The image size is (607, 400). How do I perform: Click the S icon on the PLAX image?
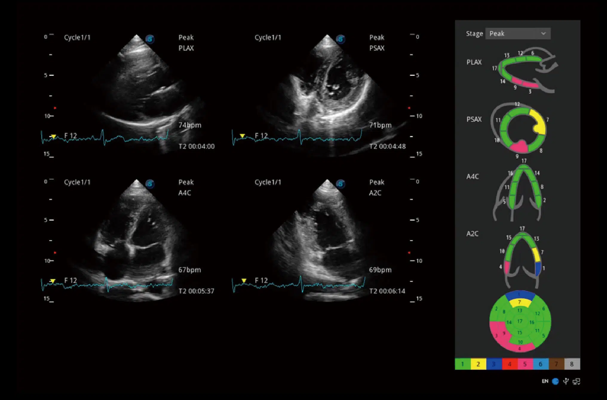(150, 39)
